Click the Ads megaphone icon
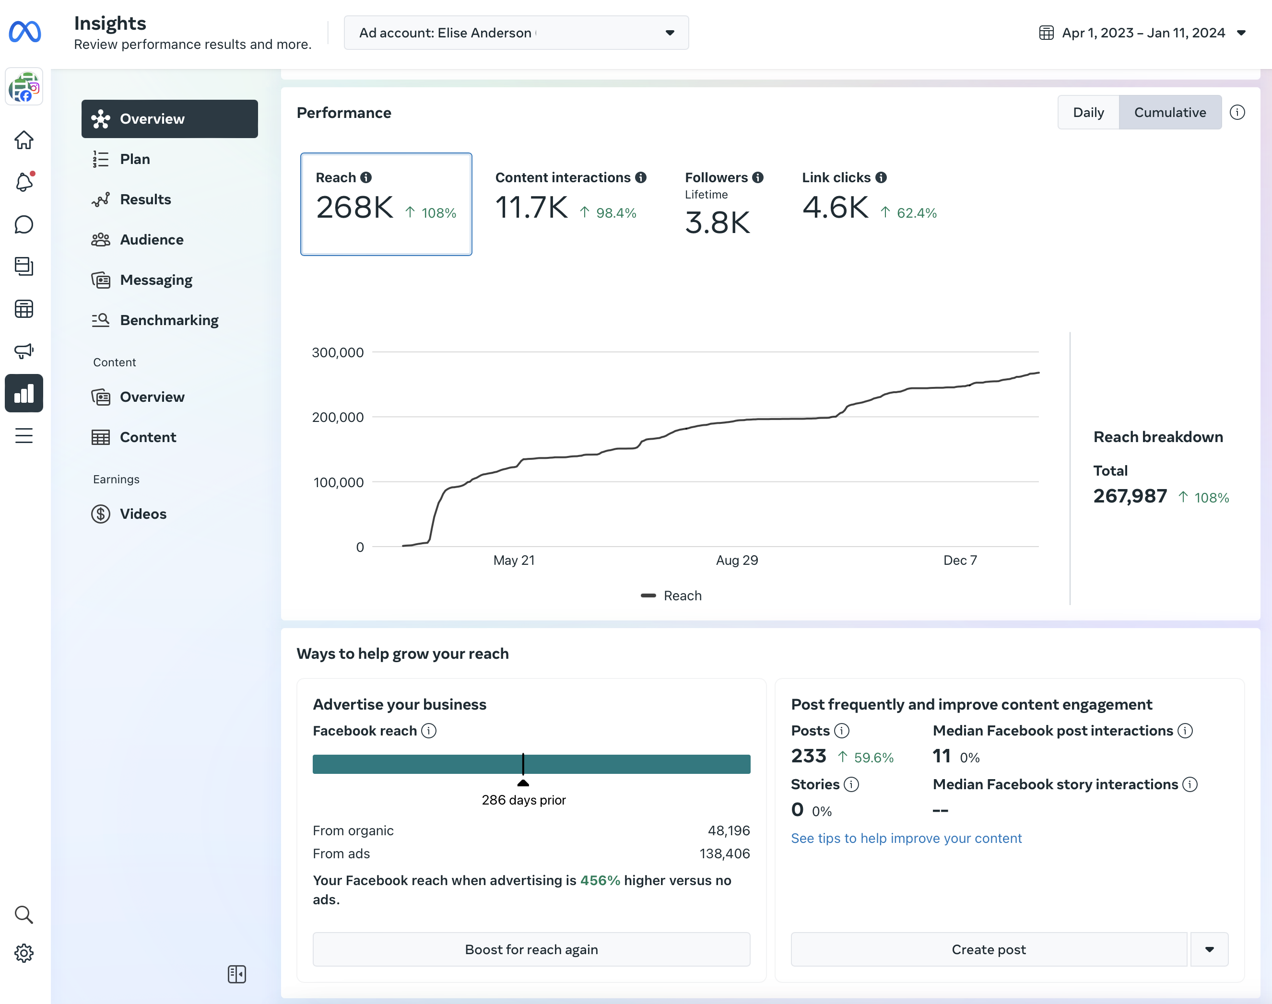Image resolution: width=1272 pixels, height=1004 pixels. click(24, 351)
